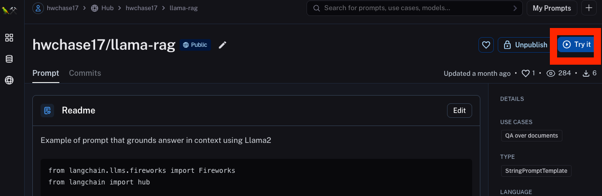Open My Prompts
602x196 pixels.
coord(551,8)
